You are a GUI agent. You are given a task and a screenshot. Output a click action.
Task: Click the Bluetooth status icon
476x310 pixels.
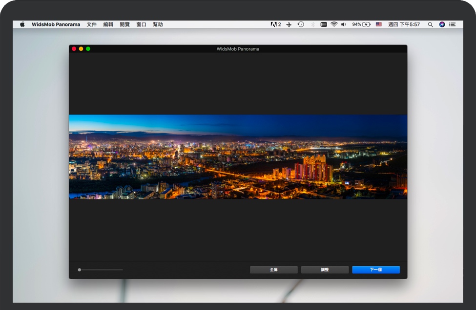click(x=313, y=24)
